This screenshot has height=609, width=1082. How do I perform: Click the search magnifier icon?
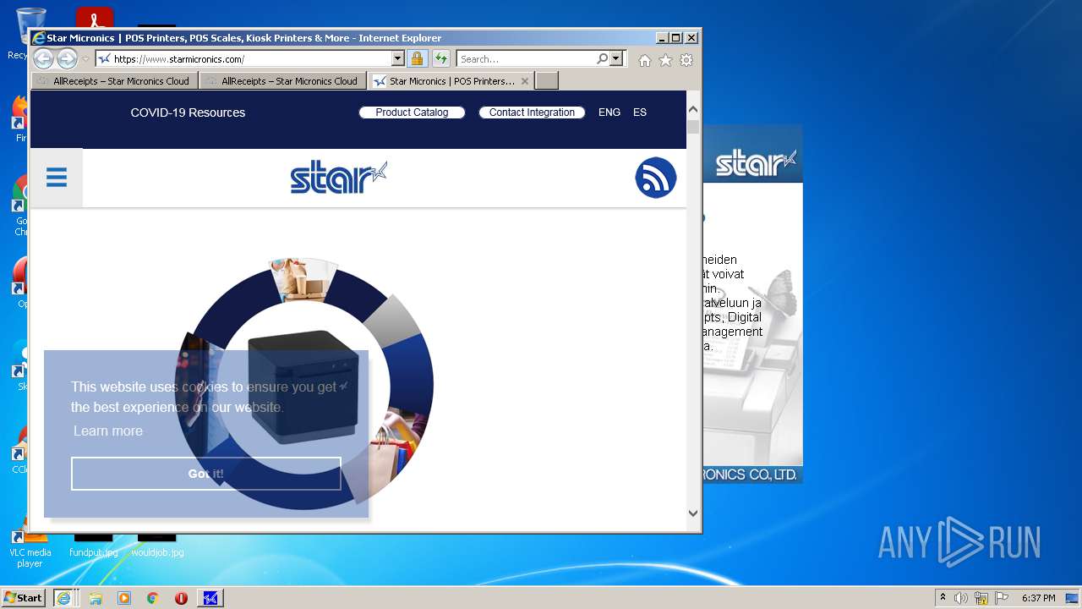coord(602,59)
